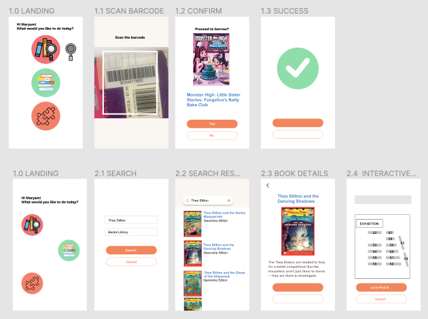Click the orange Search button

pyautogui.click(x=131, y=250)
